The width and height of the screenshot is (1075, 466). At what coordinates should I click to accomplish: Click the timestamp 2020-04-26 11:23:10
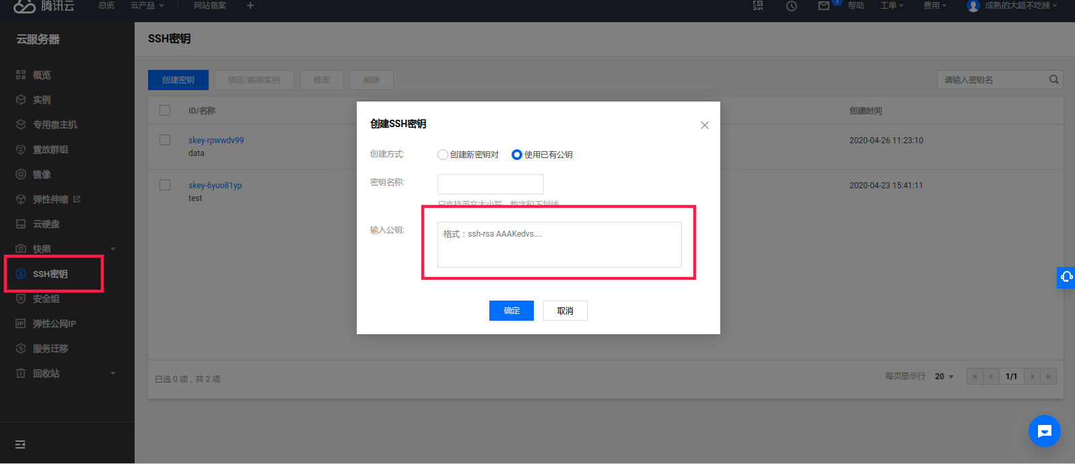[x=887, y=141]
